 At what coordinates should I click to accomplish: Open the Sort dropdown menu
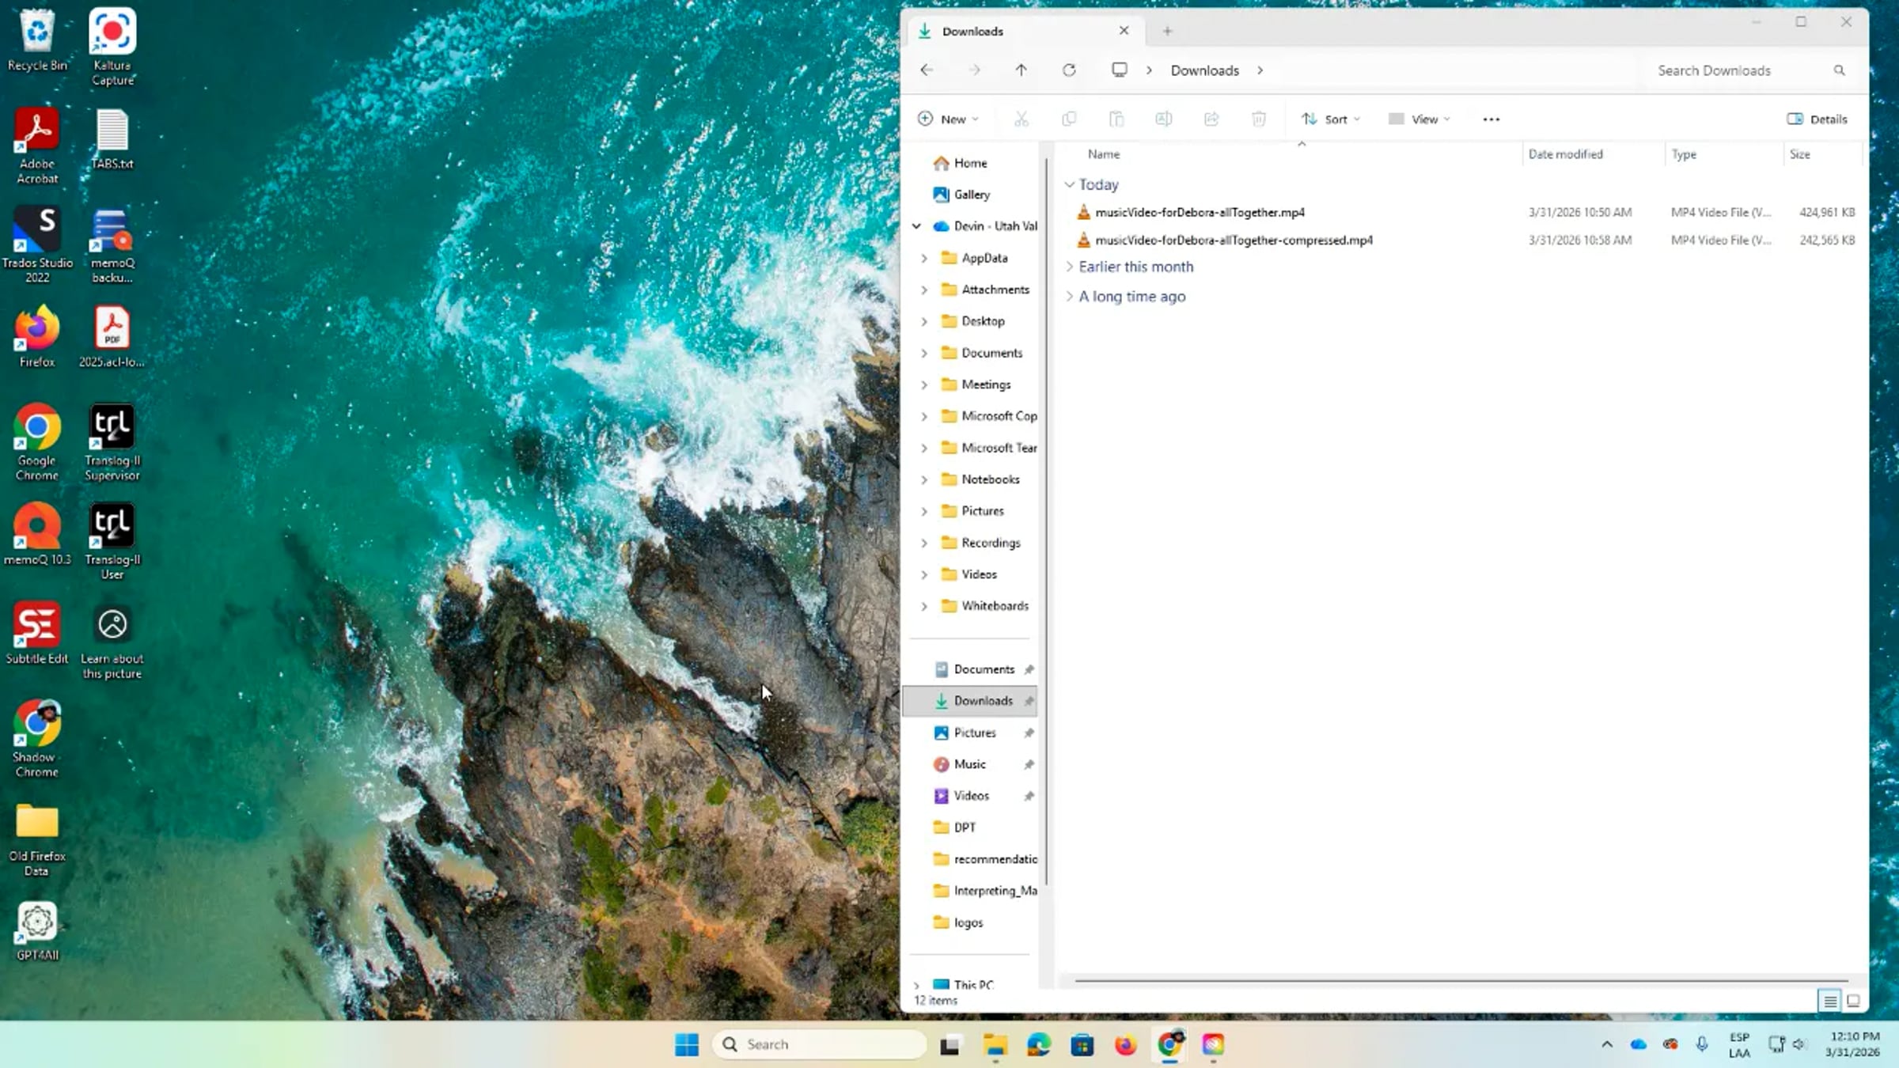point(1331,119)
